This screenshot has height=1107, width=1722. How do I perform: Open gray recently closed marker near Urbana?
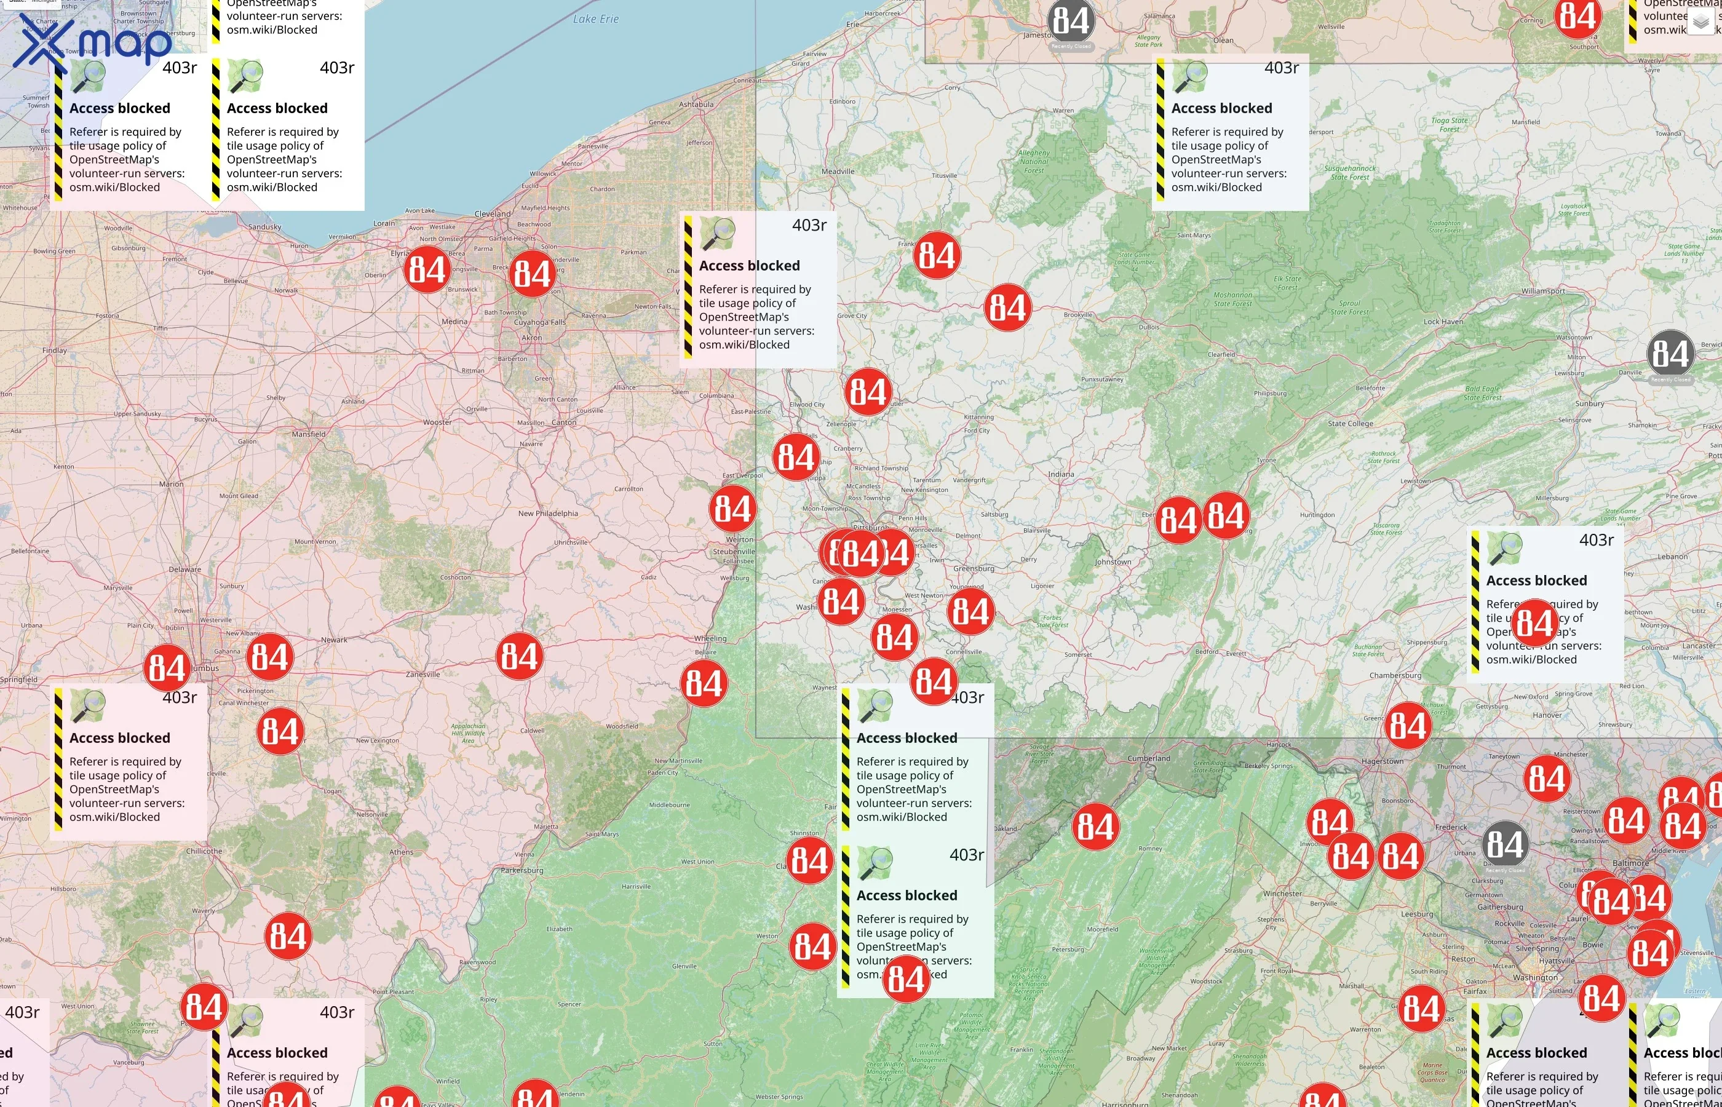coord(1505,844)
